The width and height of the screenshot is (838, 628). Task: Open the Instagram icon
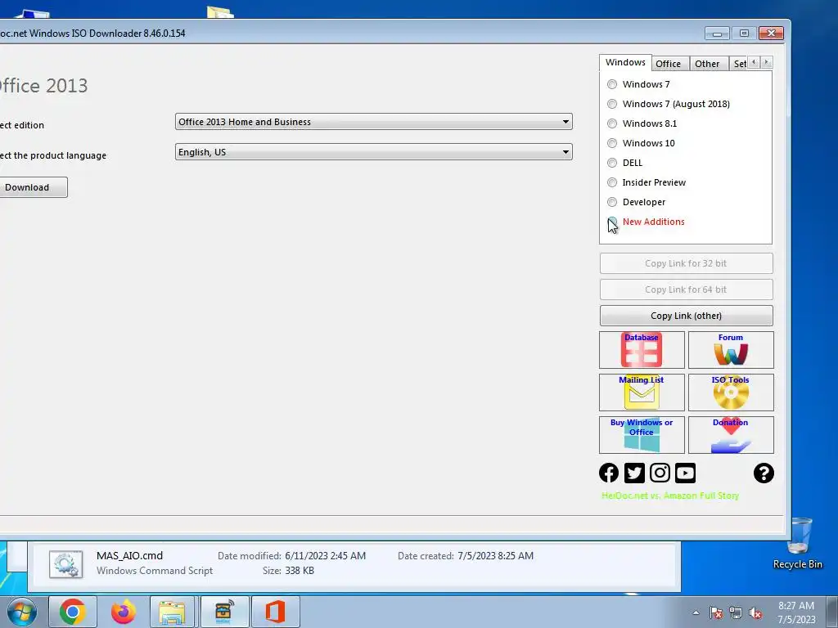click(660, 473)
